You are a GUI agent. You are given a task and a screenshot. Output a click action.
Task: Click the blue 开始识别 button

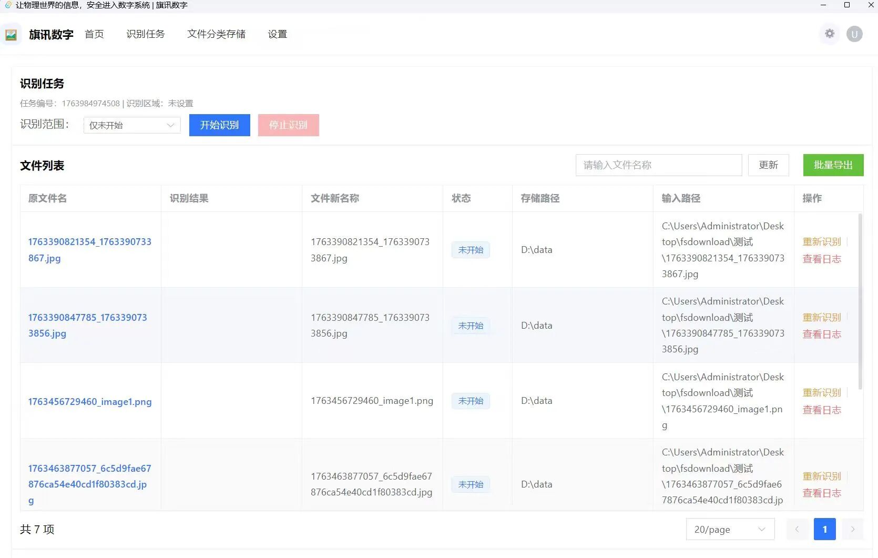(x=219, y=125)
